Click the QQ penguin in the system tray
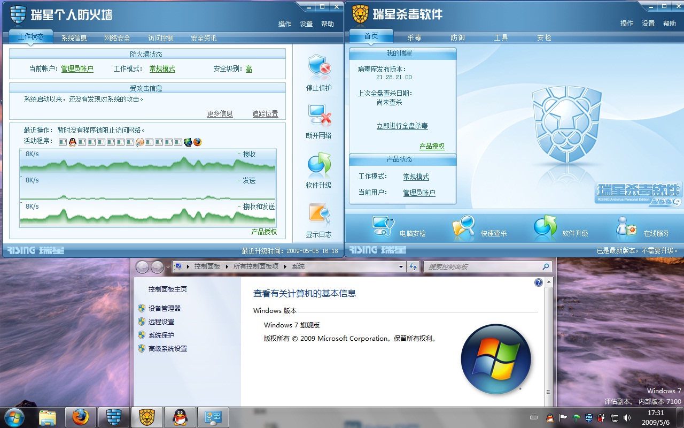This screenshot has height=428, width=684. 550,417
